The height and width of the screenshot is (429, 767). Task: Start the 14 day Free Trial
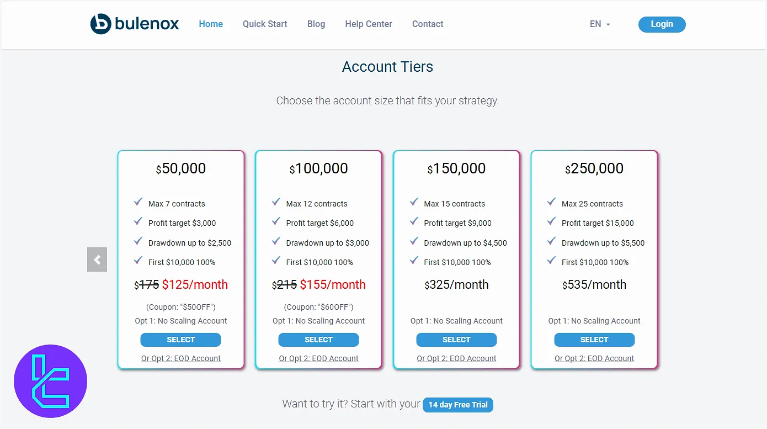point(458,405)
